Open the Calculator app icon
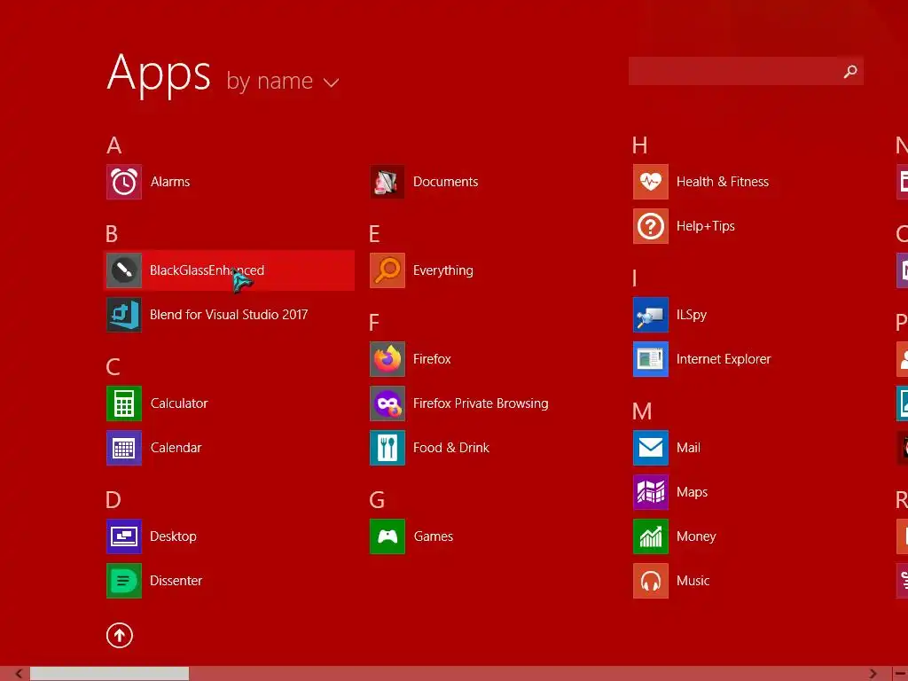The image size is (908, 681). point(124,403)
